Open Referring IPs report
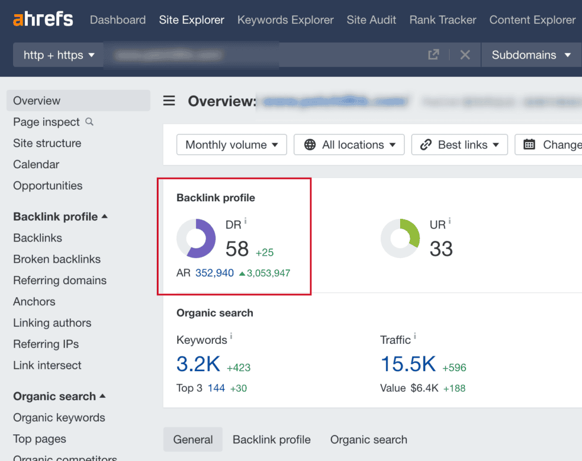582x461 pixels. tap(46, 344)
